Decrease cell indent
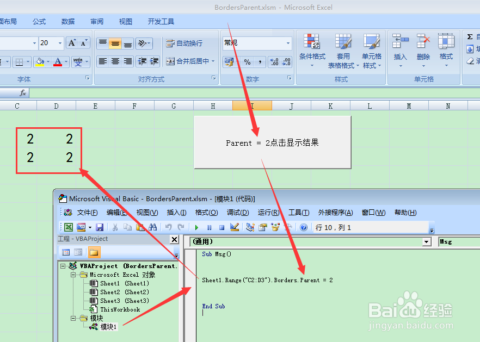This screenshot has height=342, width=480. coord(141,61)
